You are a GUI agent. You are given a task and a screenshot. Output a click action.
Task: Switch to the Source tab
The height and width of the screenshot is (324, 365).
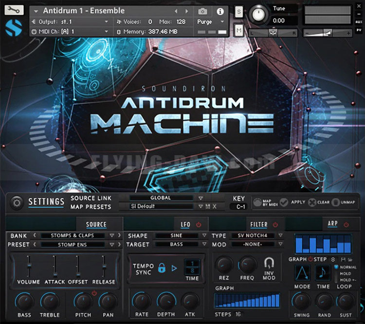click(96, 224)
